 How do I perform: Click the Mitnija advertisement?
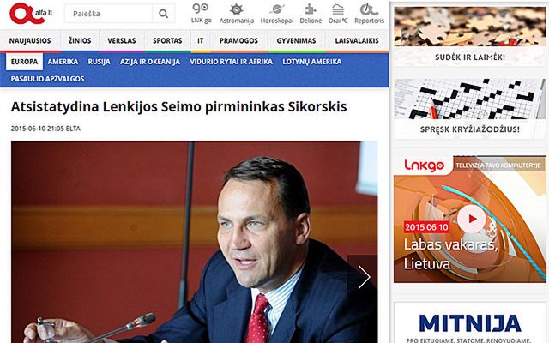click(x=470, y=322)
